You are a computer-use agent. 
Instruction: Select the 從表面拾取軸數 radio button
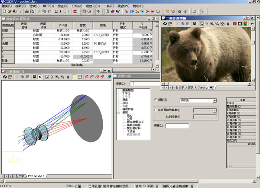point(156,110)
